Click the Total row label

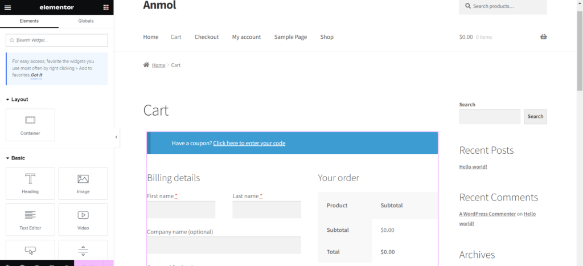[332, 252]
